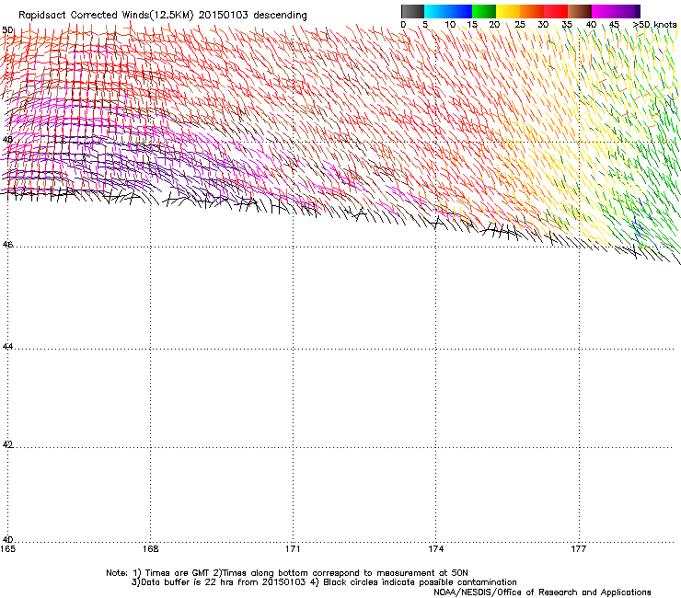Click the note 'Black circles indicate possible contamination'
The height and width of the screenshot is (598, 681).
coord(420,582)
